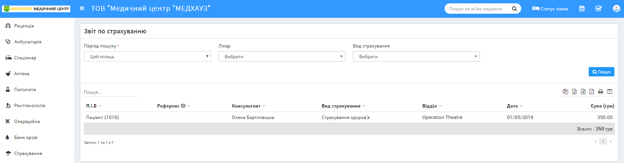Click the blue Пошук button
The image size is (624, 163).
click(601, 72)
